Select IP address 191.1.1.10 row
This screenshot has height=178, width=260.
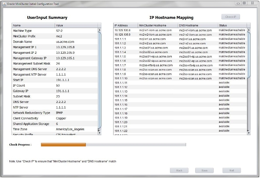180,78
